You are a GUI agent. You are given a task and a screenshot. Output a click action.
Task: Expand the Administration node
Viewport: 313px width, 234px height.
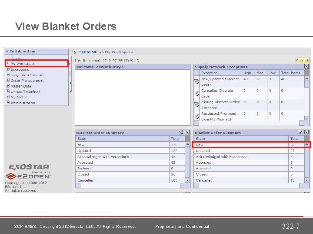click(x=8, y=103)
